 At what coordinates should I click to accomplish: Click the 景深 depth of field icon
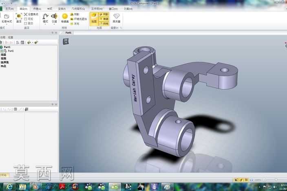19,16
